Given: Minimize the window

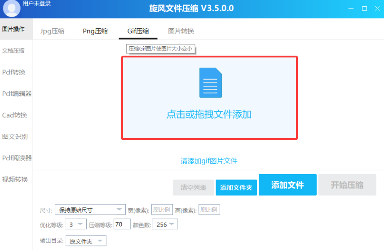Looking at the screenshot, I should pos(351,9).
